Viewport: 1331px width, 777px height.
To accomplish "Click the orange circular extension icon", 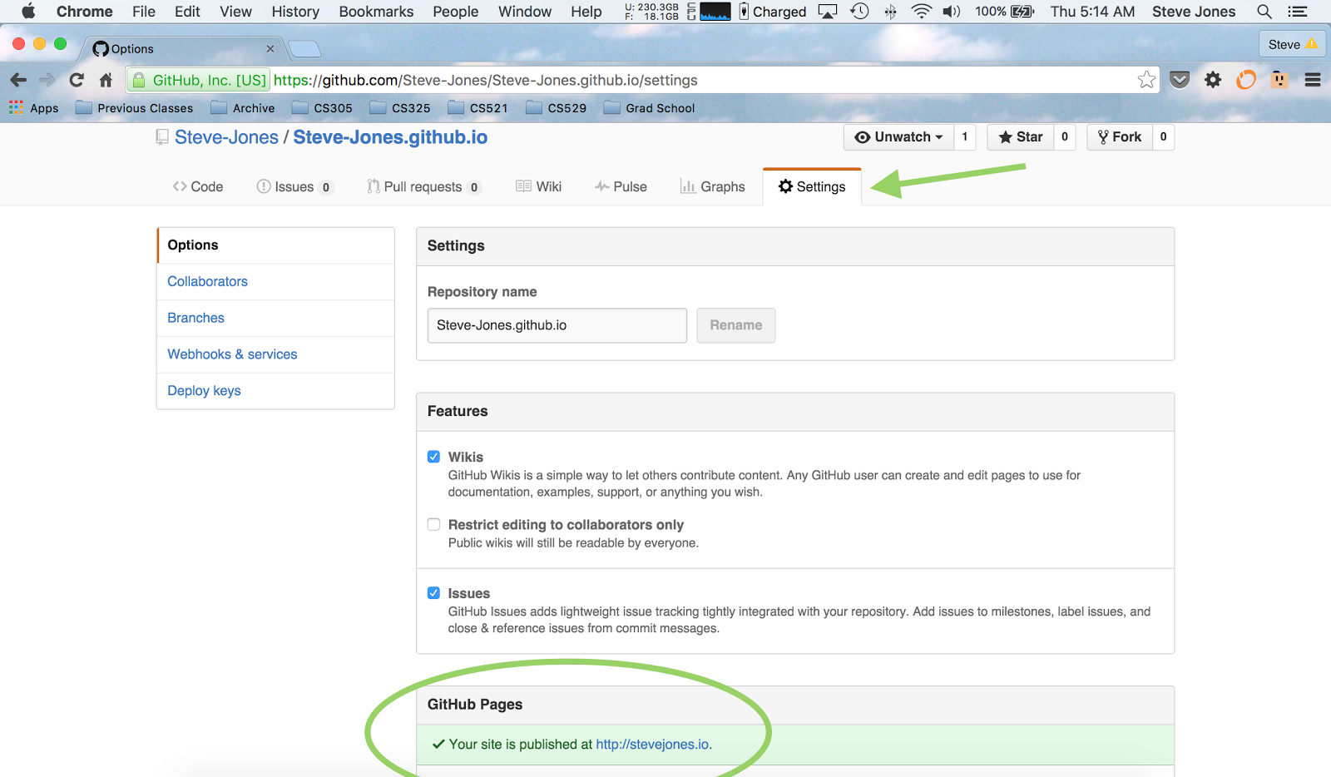I will 1246,80.
